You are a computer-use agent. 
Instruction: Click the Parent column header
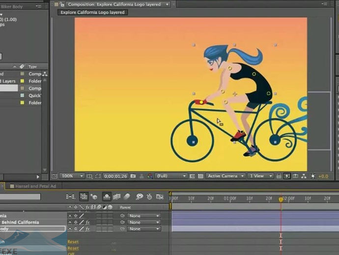[x=125, y=208]
